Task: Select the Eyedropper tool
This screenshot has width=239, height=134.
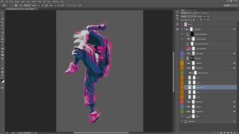Action: pyautogui.click(x=2, y=29)
